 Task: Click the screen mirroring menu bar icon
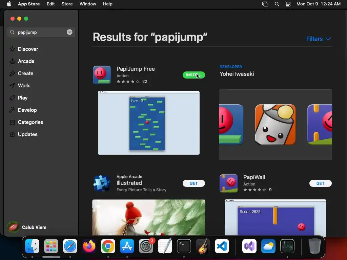pos(265,4)
